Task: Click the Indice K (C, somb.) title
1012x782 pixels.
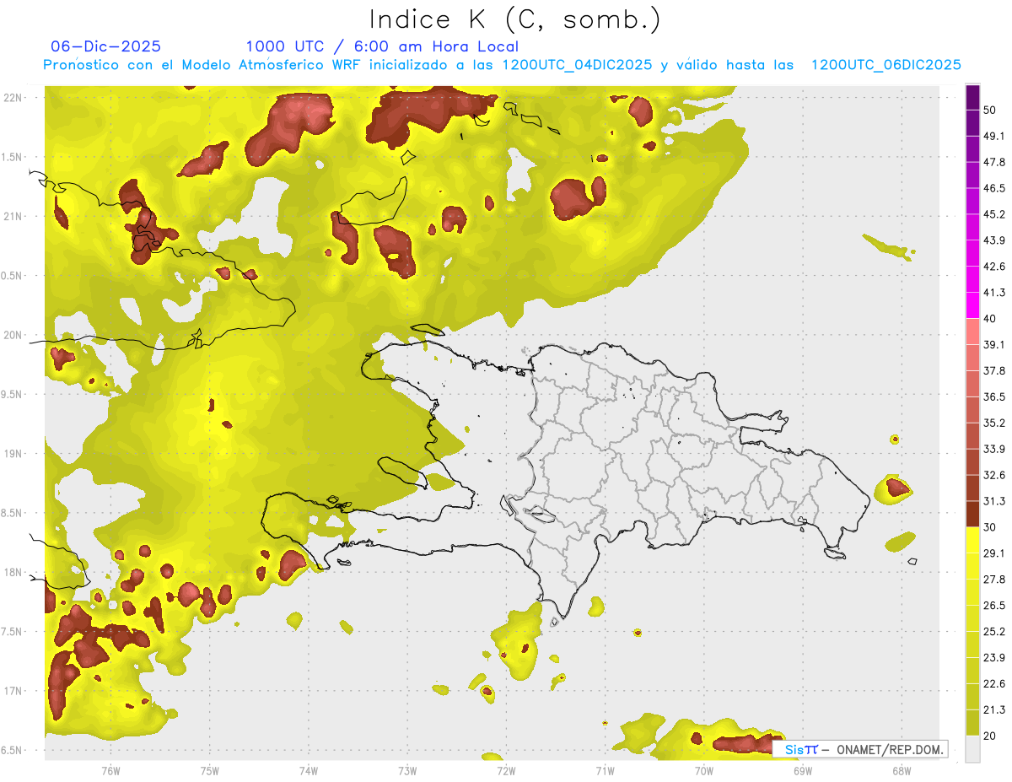Action: point(515,19)
